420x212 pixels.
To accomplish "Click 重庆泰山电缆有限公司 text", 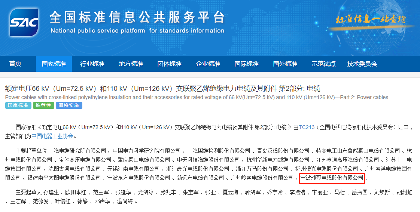I will click(x=144, y=160).
